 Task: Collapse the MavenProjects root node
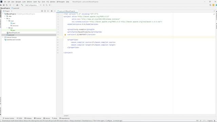[x=3, y=14]
